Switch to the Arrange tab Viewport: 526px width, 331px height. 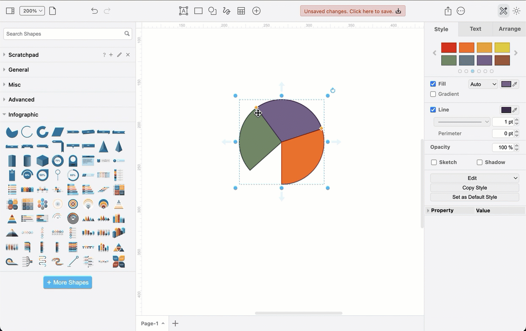(x=509, y=29)
